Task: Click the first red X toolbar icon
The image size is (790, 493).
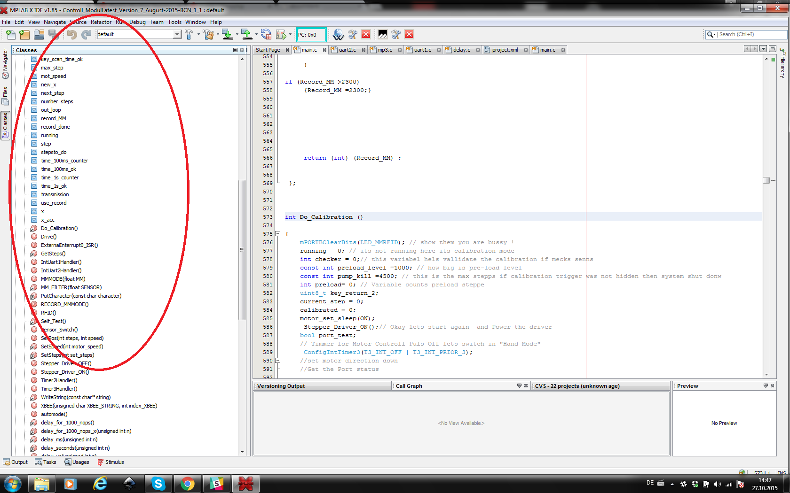Action: click(366, 34)
